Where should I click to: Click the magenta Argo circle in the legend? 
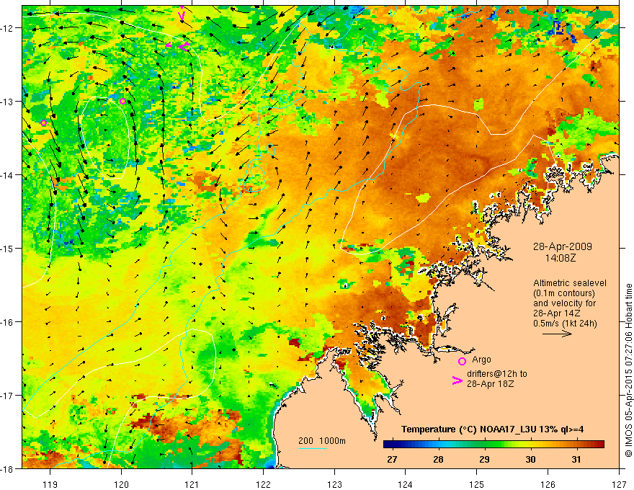pyautogui.click(x=462, y=361)
